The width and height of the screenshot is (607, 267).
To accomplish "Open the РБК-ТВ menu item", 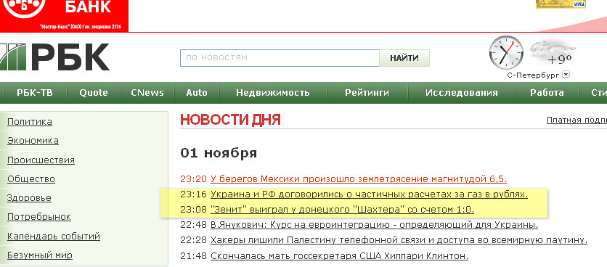I will click(x=35, y=93).
